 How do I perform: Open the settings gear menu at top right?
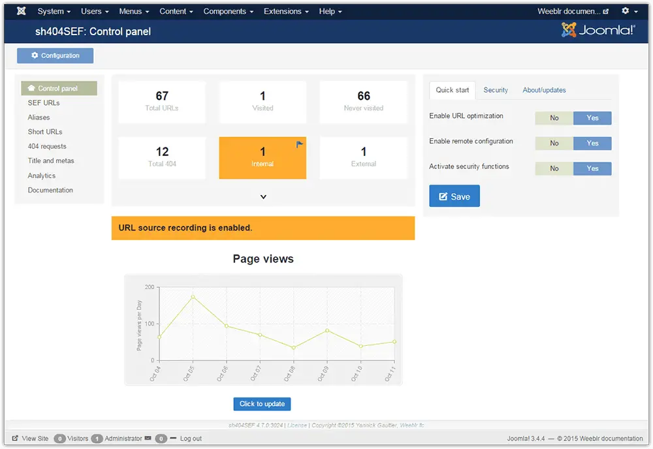click(x=629, y=11)
